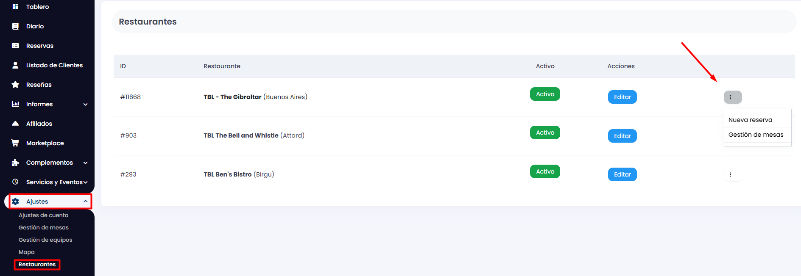The width and height of the screenshot is (801, 276).
Task: Expand the Informes submenu chevron
Action: [x=85, y=105]
